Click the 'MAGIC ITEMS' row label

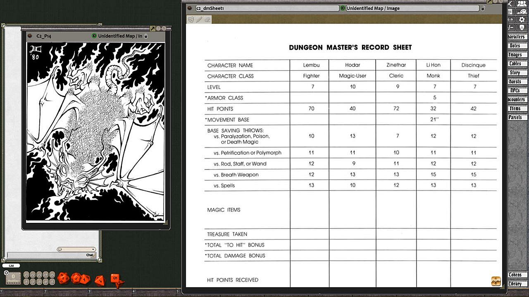[x=224, y=210]
